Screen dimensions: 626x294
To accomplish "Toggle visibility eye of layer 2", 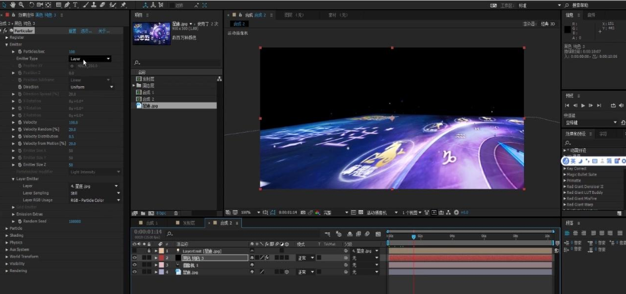I will (135, 258).
